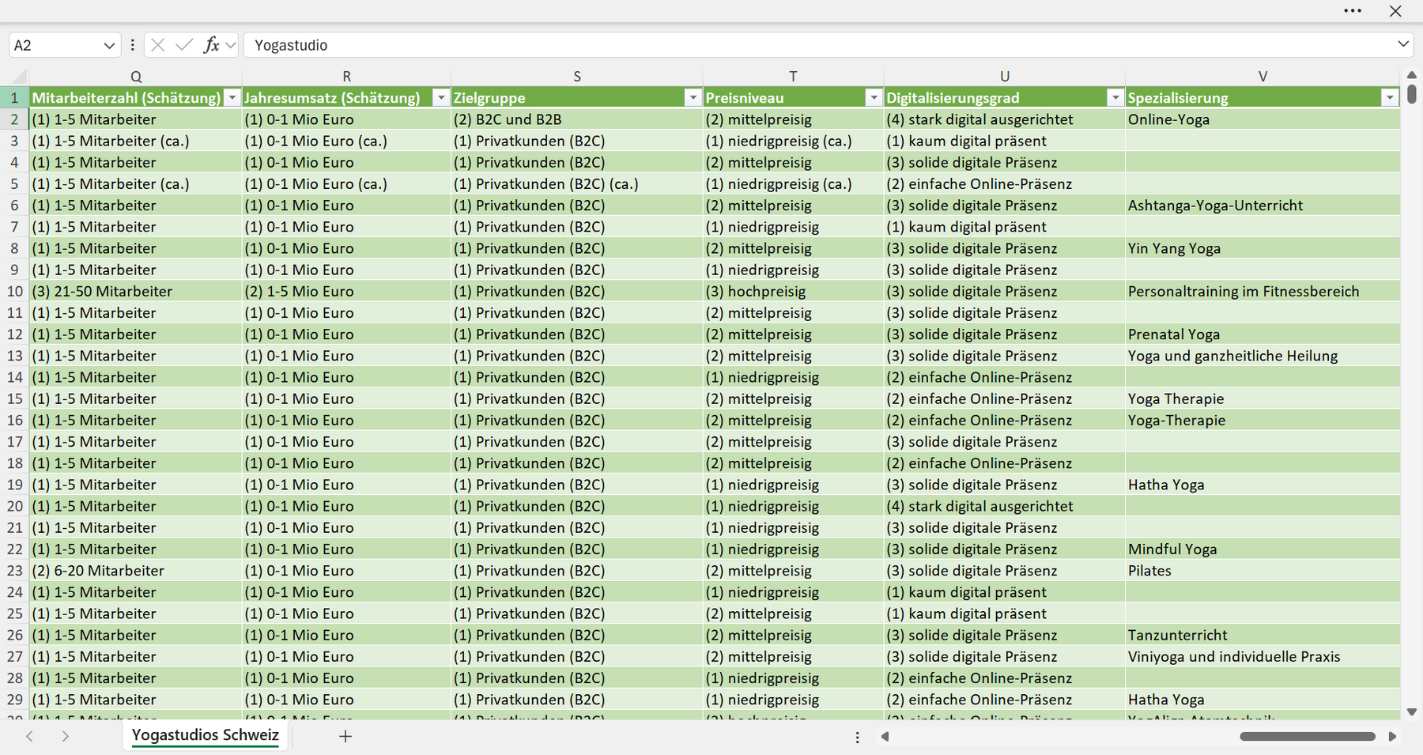Open the Mitarbeiterzahl filter dropdown
The height and width of the screenshot is (755, 1423).
pyautogui.click(x=232, y=98)
